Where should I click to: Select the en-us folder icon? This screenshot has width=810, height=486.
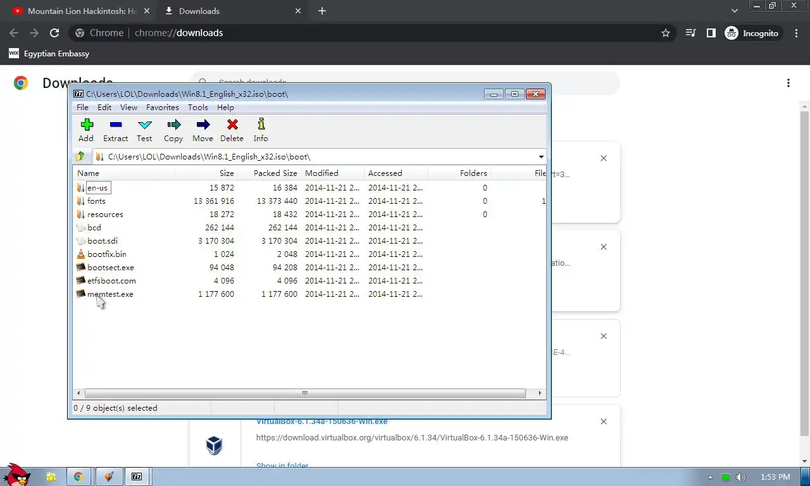(x=80, y=187)
